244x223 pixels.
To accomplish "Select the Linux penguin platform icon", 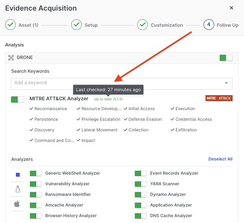I will [x=17, y=190].
